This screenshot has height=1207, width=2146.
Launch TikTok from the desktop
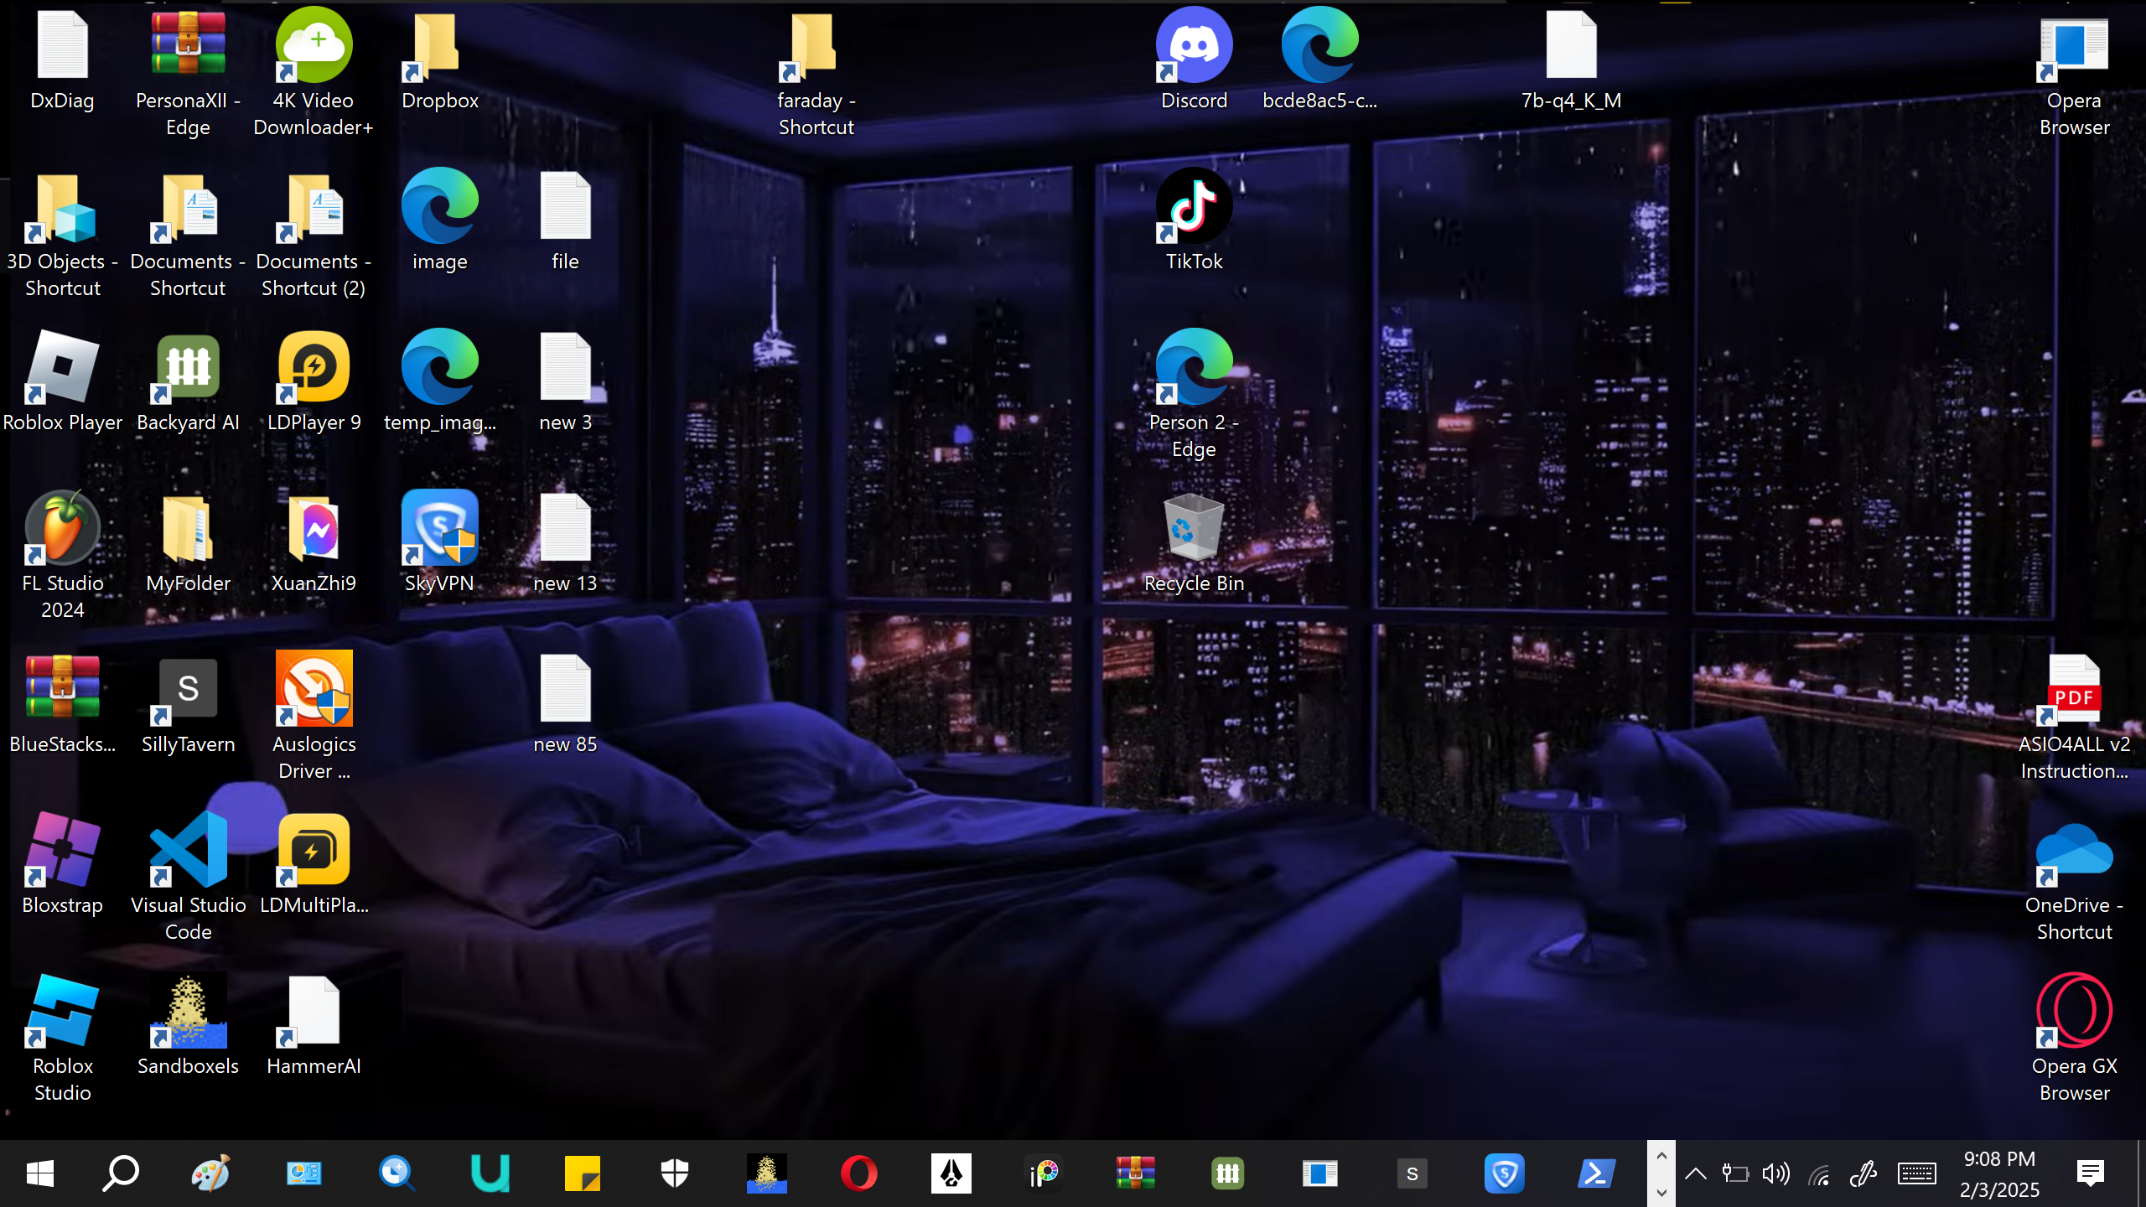[1194, 207]
